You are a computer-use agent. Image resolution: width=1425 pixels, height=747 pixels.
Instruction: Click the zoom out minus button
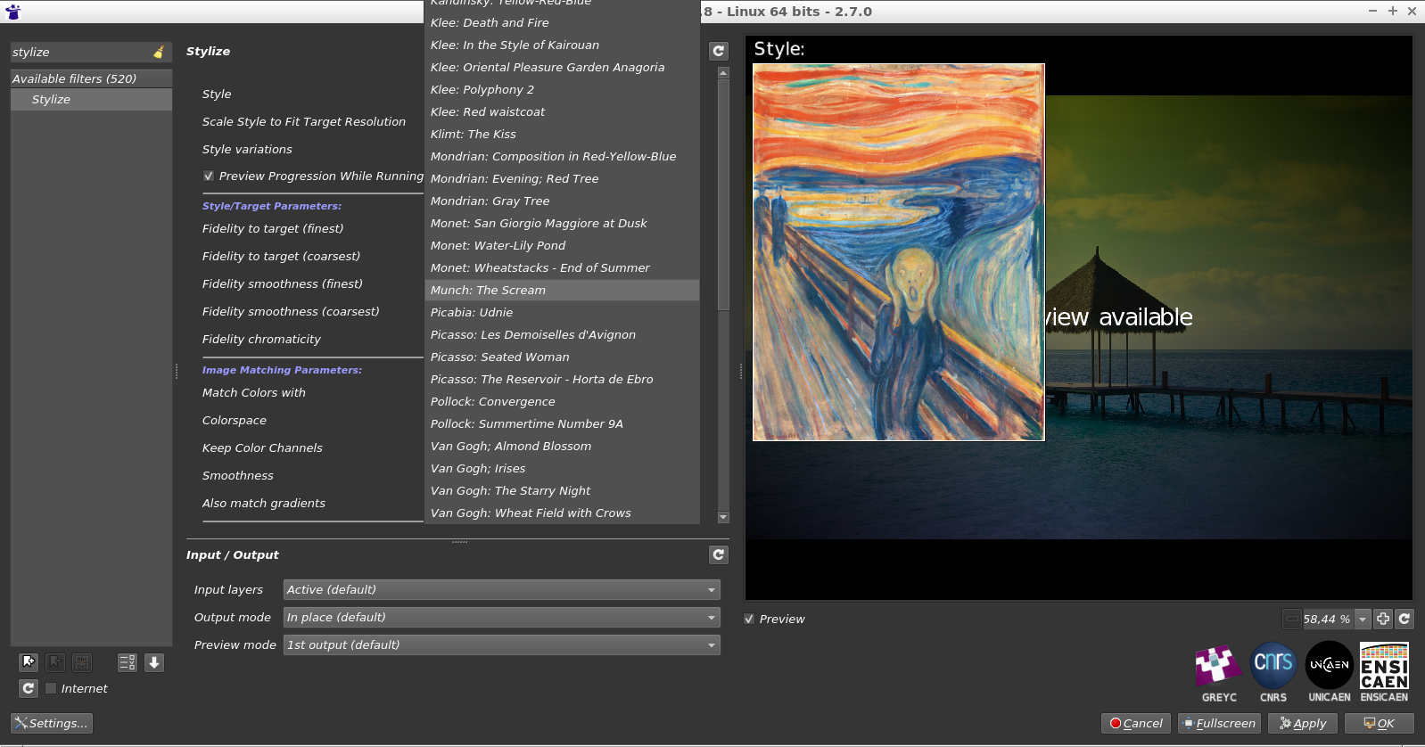(x=1292, y=619)
